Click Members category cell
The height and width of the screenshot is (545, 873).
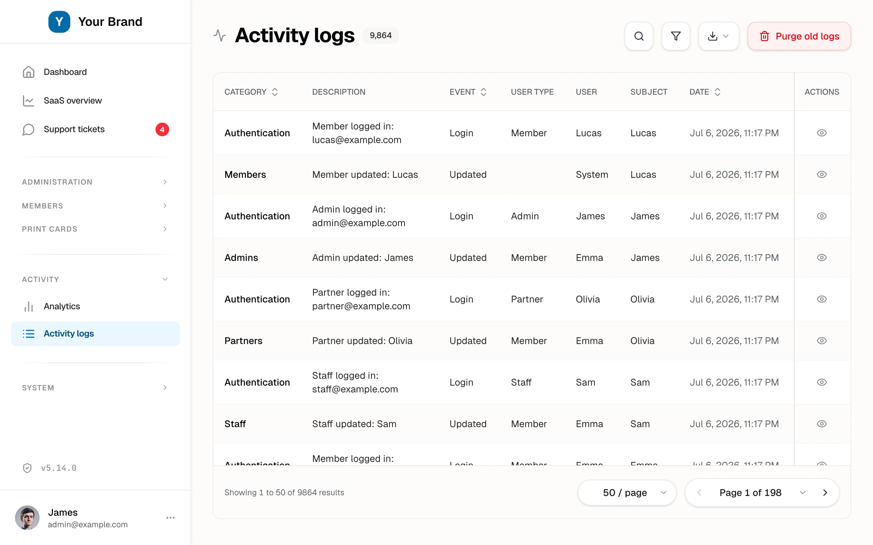(x=245, y=174)
